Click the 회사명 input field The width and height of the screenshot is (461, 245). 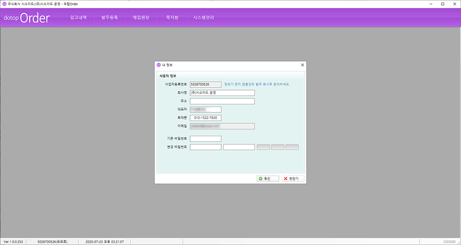(x=222, y=93)
